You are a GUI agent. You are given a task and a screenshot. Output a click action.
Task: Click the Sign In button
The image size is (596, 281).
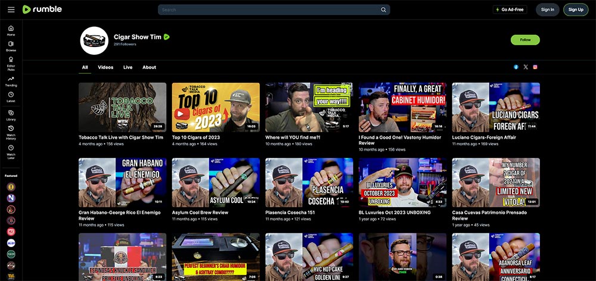coord(547,10)
